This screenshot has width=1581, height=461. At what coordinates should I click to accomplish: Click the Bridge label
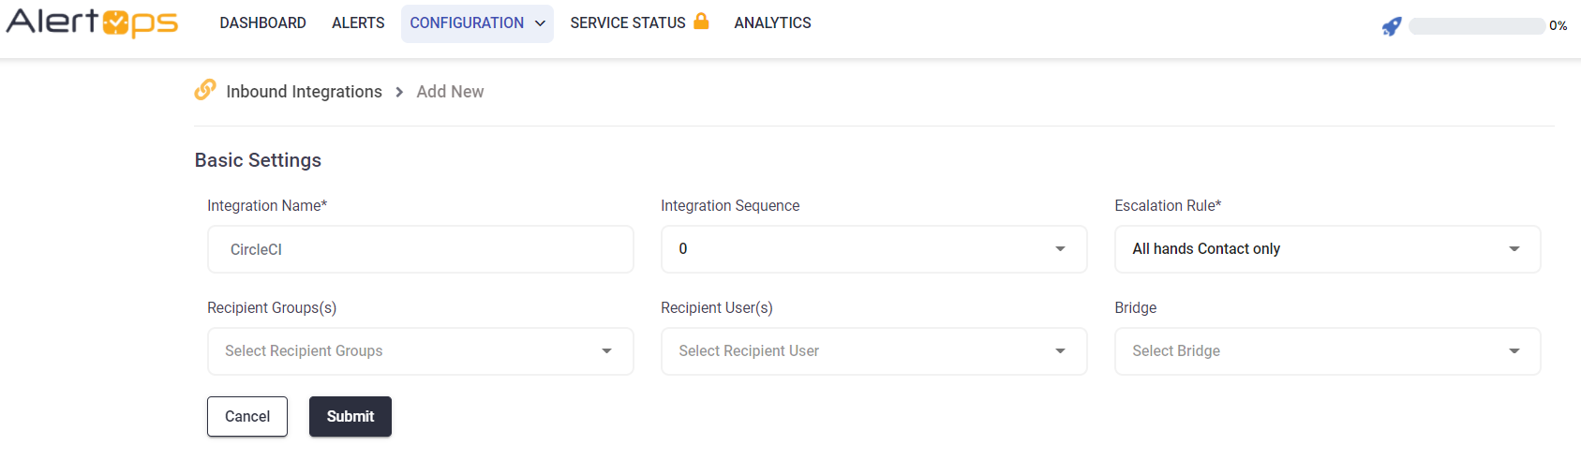pos(1136,307)
